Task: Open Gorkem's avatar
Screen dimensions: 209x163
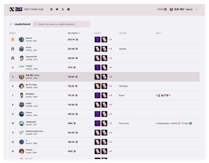Action: [x=22, y=151]
